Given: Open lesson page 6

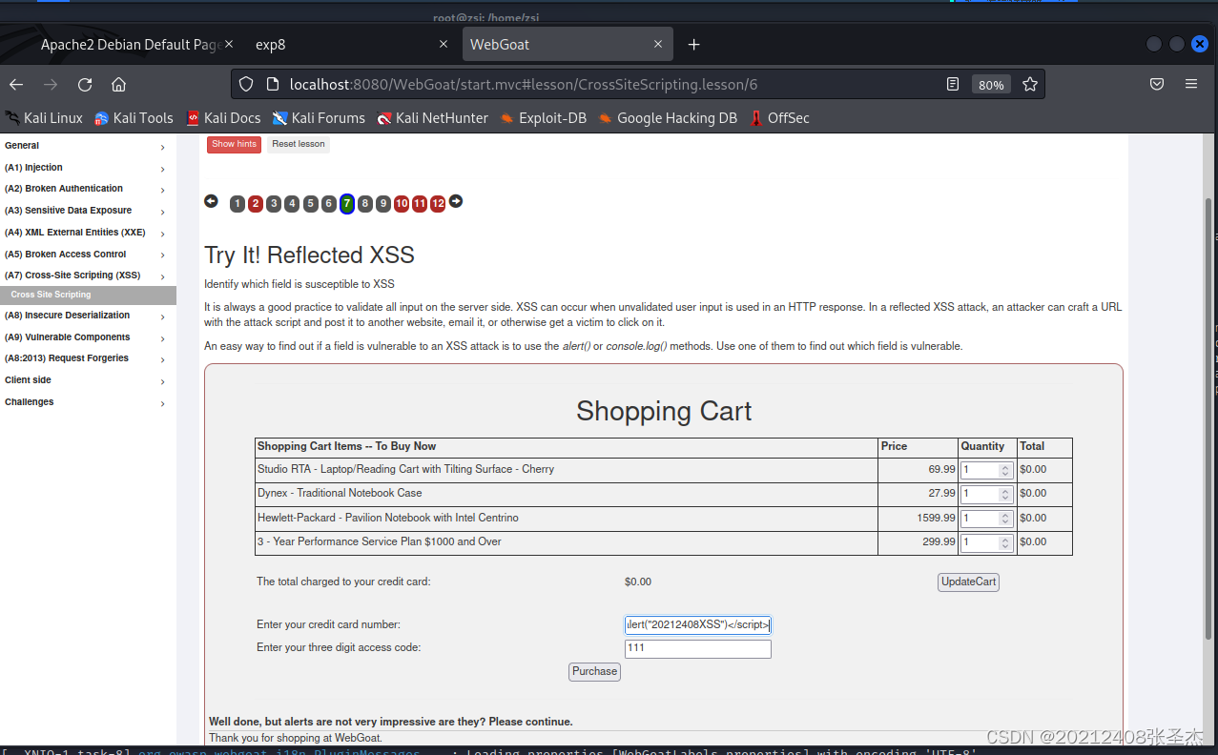Looking at the screenshot, I should coord(328,203).
